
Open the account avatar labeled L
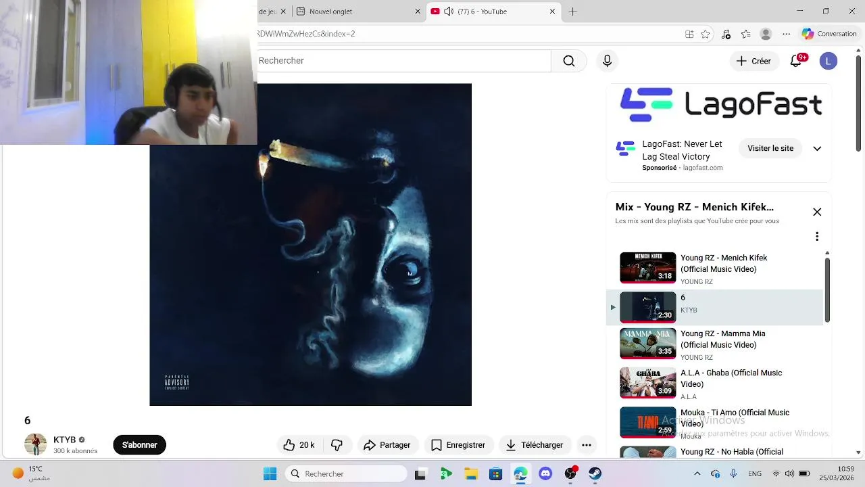829,61
